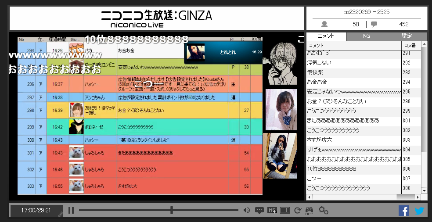Click the white cat avatar in row 303
The width and height of the screenshot is (432, 222).
(76, 186)
